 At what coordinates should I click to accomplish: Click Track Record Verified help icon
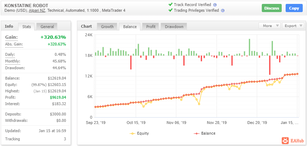[x=215, y=5]
